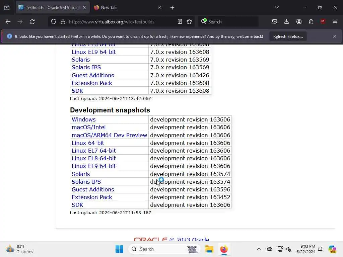343x257 pixels.
Task: Open Linux EL7 64-bit development link
Action: [94, 151]
